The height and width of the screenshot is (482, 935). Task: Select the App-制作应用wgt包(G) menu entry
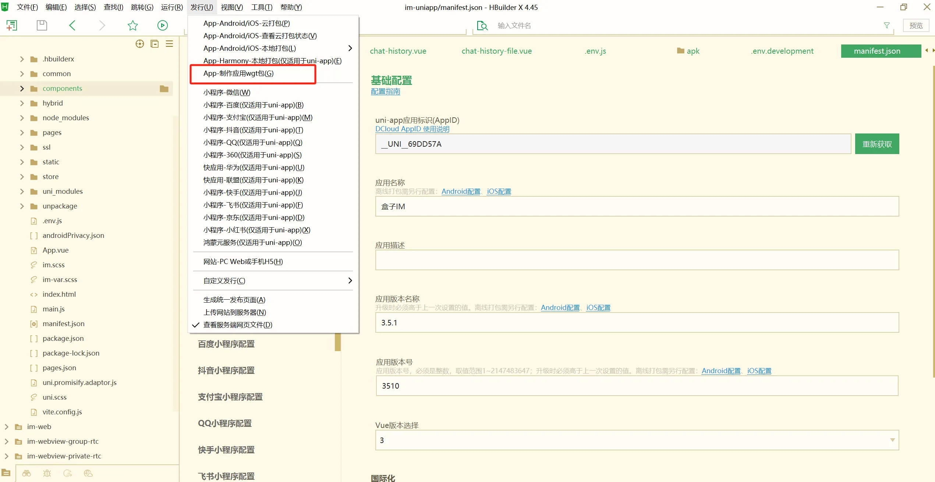coord(238,74)
